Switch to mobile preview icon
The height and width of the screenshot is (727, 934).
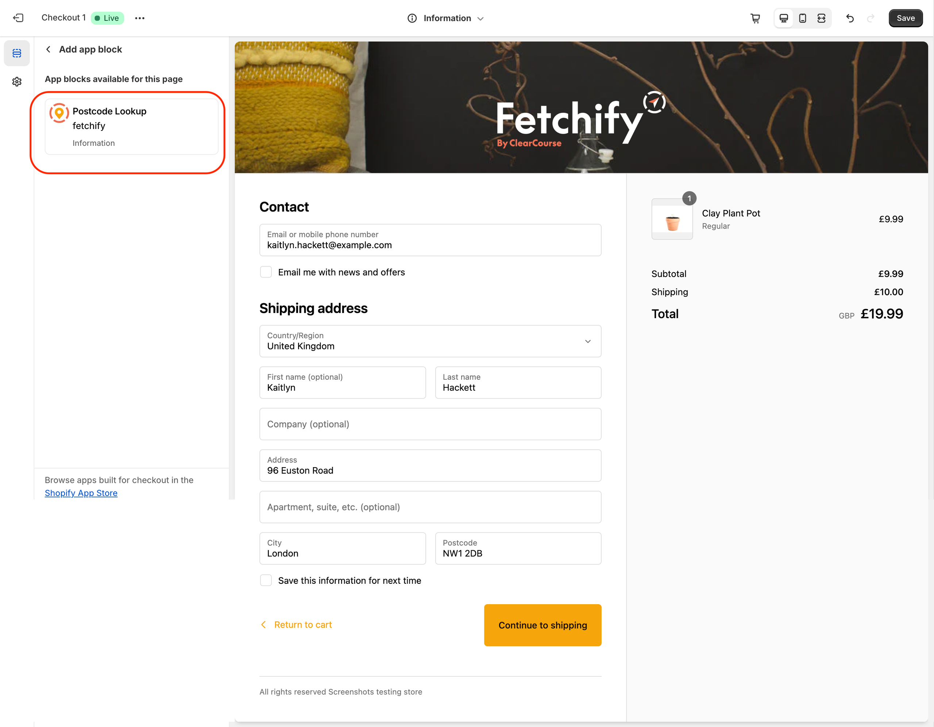click(x=803, y=18)
